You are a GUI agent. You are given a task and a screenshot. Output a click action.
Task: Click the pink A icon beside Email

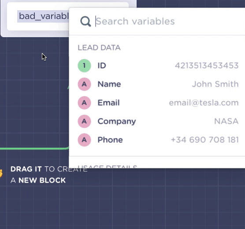tap(84, 103)
